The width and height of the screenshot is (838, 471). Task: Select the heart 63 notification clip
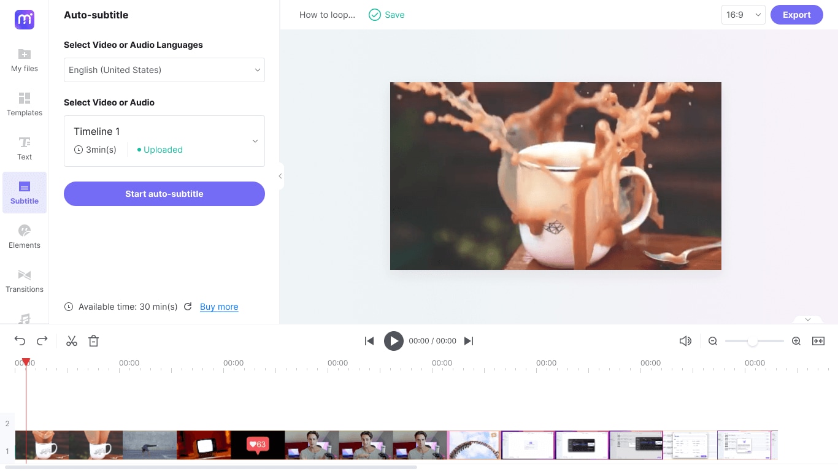[x=258, y=445]
